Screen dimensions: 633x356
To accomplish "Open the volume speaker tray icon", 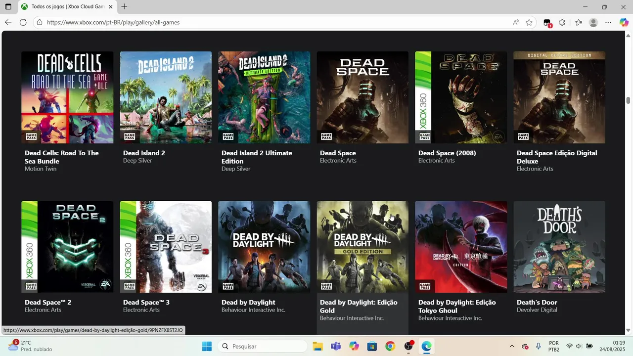I will tap(579, 346).
